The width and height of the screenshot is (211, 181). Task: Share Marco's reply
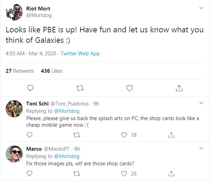(171, 173)
